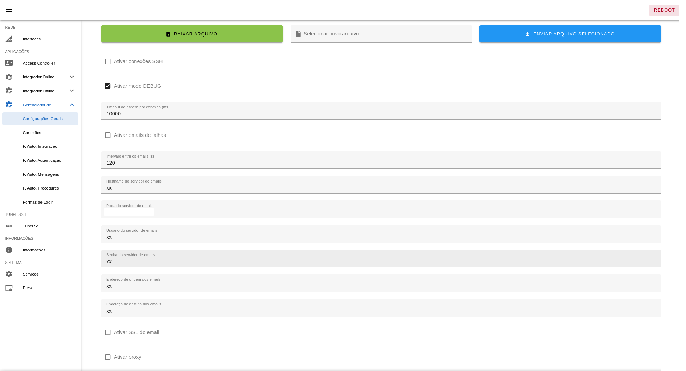Expand the Integrador Online submenu chevron
The height and width of the screenshot is (371, 686).
[x=72, y=77]
